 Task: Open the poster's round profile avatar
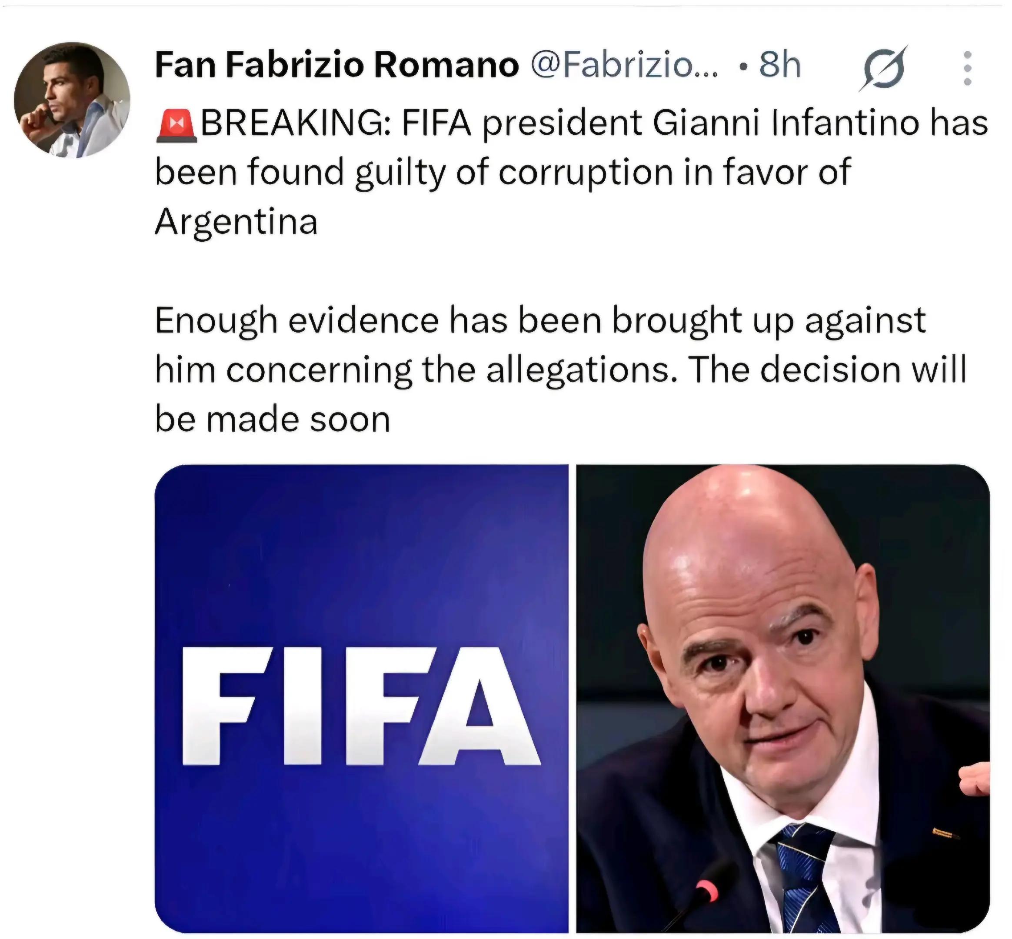(72, 100)
